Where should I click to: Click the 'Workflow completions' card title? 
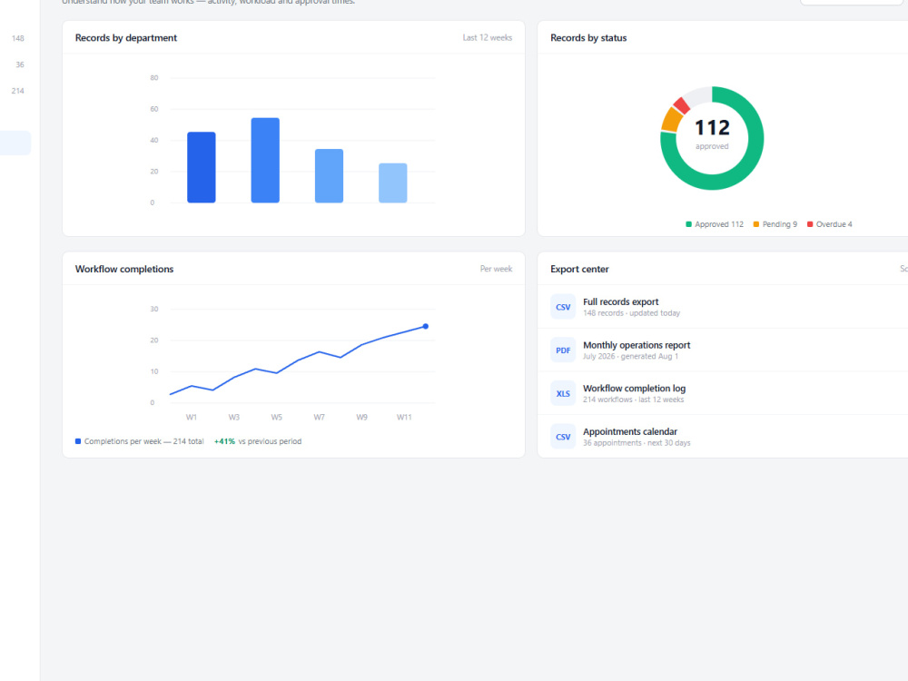(124, 269)
